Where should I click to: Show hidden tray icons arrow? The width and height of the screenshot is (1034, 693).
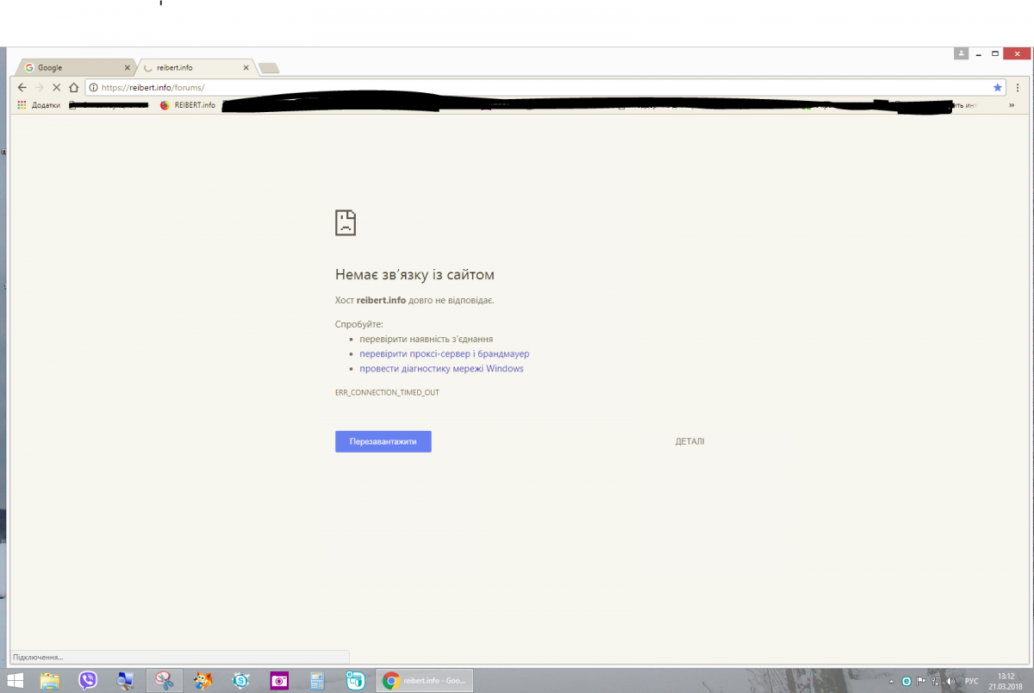click(893, 681)
